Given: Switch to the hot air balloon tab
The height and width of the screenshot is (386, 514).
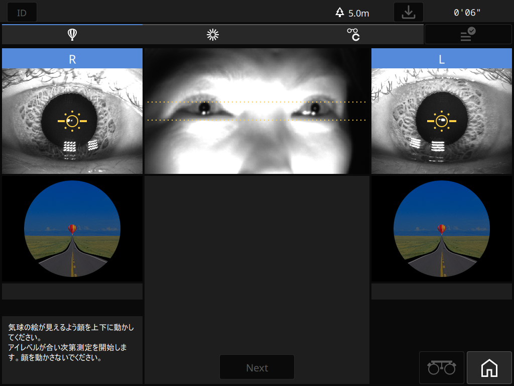Looking at the screenshot, I should pos(72,35).
